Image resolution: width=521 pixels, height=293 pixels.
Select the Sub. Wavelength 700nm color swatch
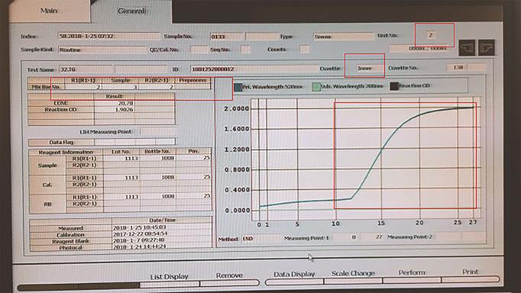[316, 87]
